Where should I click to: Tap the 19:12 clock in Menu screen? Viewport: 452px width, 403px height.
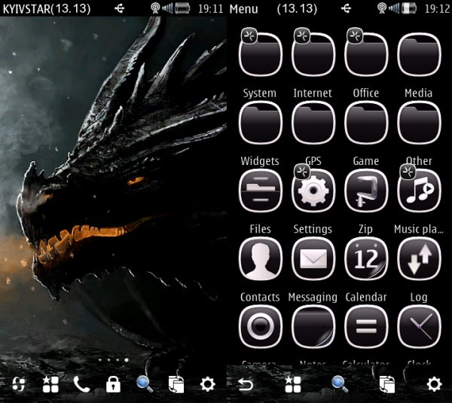point(437,9)
